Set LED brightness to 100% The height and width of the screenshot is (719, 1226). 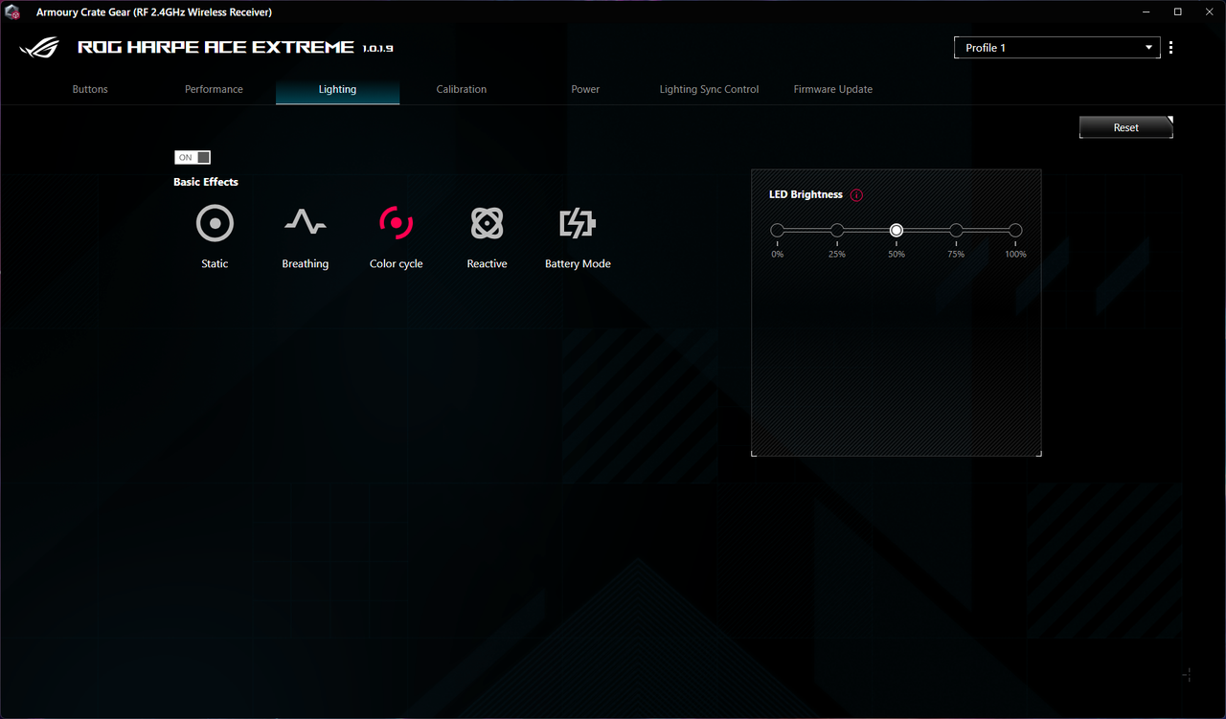(1015, 231)
